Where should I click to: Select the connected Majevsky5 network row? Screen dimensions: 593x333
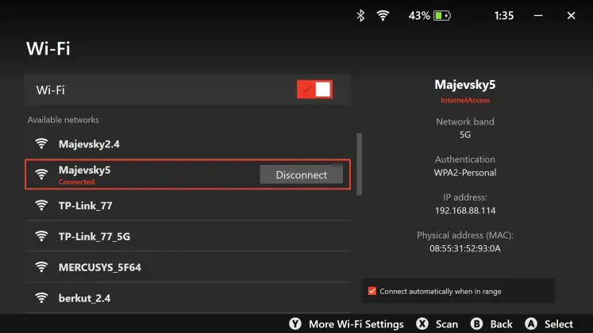187,174
